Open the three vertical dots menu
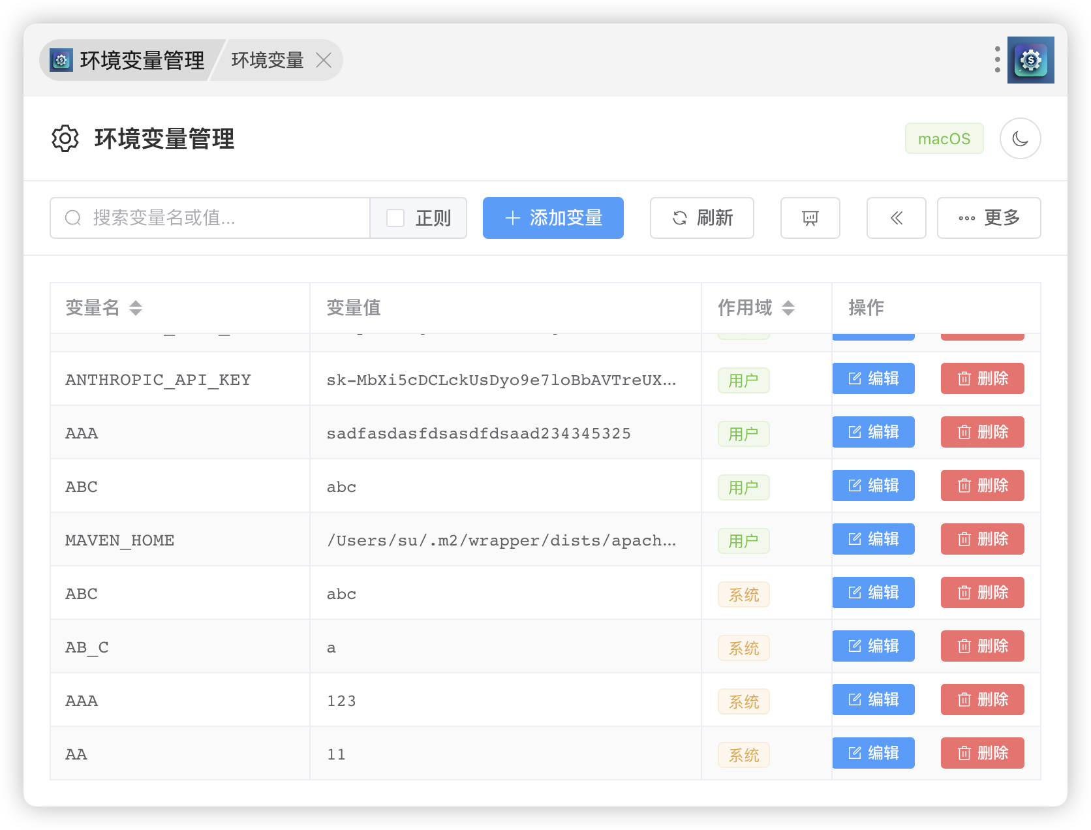 pos(997,59)
